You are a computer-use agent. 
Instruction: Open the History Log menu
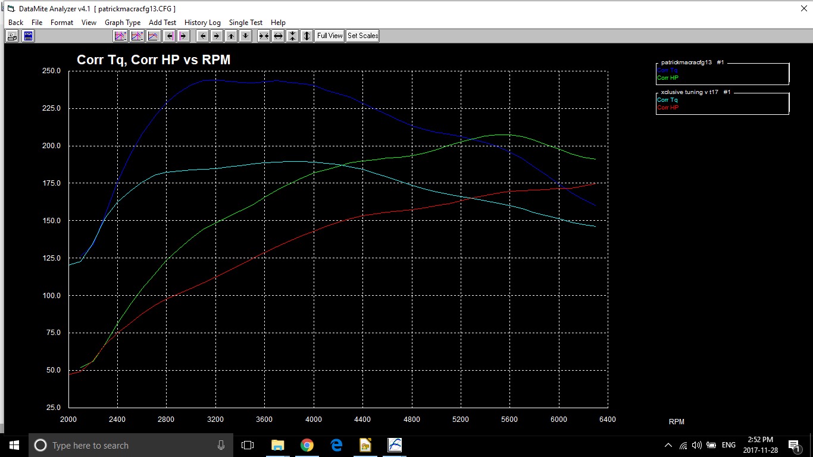click(x=202, y=23)
